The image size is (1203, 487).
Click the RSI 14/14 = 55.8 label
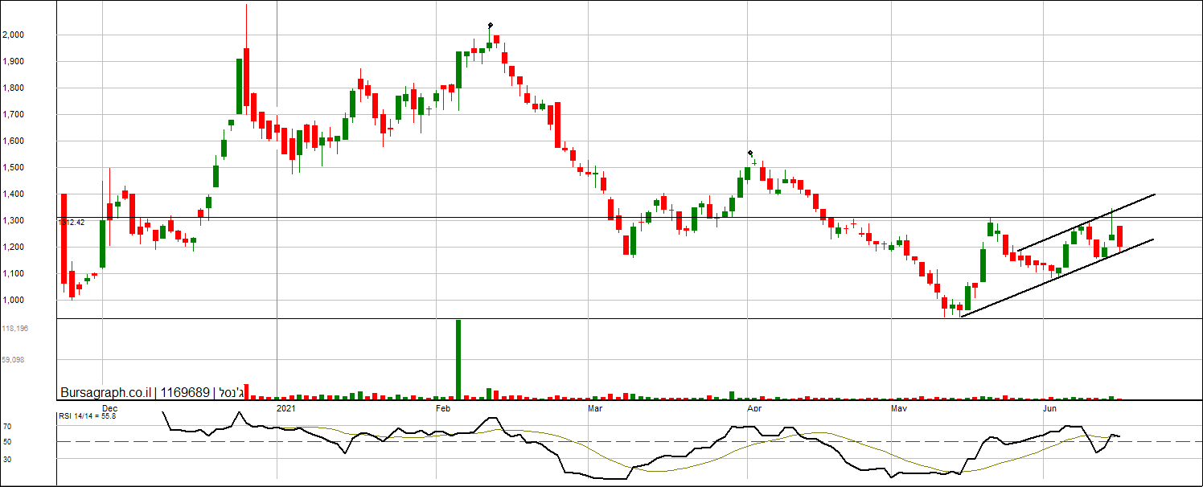pyautogui.click(x=87, y=416)
